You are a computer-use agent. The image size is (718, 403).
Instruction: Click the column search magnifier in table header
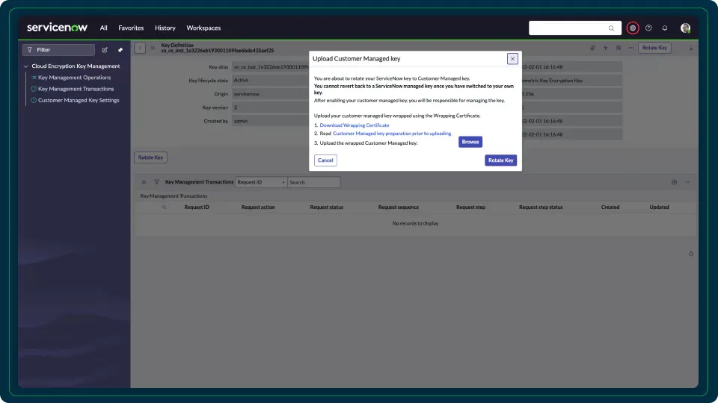coord(164,207)
